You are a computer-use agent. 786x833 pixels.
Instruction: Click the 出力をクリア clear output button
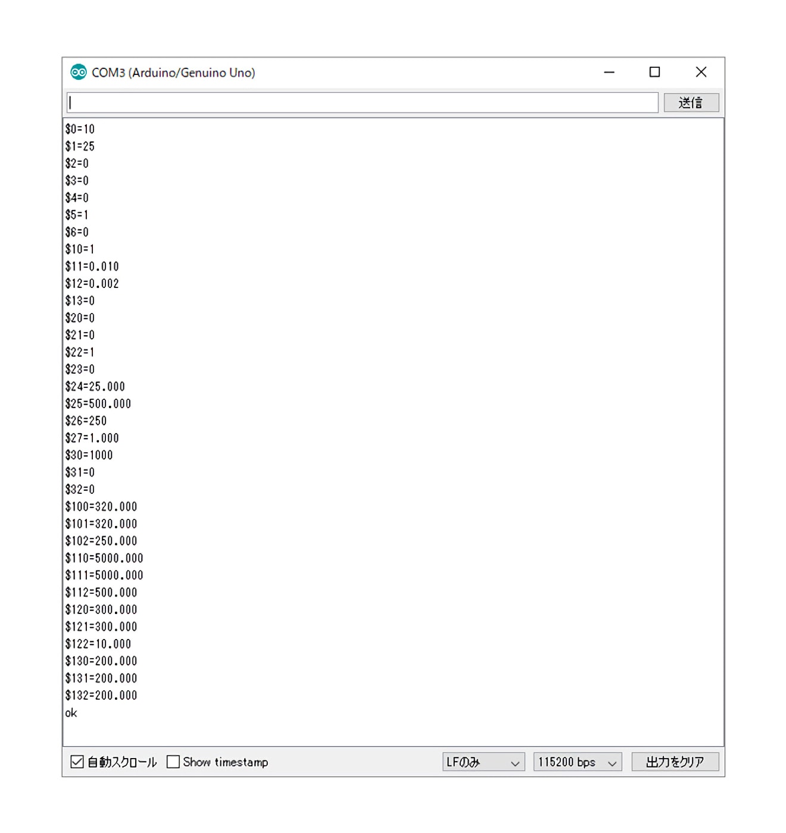tap(675, 762)
